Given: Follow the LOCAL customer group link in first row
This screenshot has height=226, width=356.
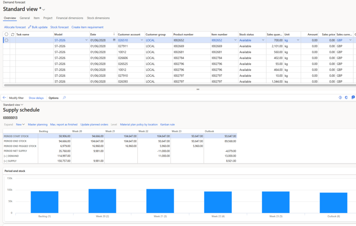Looking at the screenshot, I should [150, 40].
